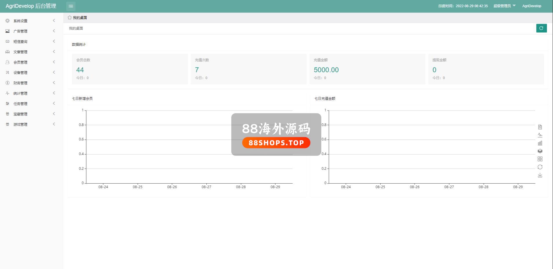This screenshot has width=553, height=269.
Task: Open the 超级管理员 dropdown menu
Action: click(504, 6)
